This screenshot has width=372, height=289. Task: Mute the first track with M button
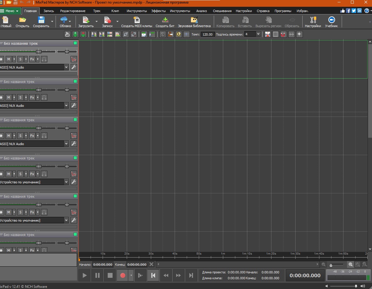9,59
